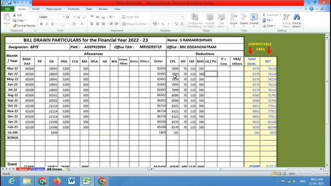This screenshot has height=186, width=331.
Task: Toggle Italic formatting
Action: tap(47, 24)
